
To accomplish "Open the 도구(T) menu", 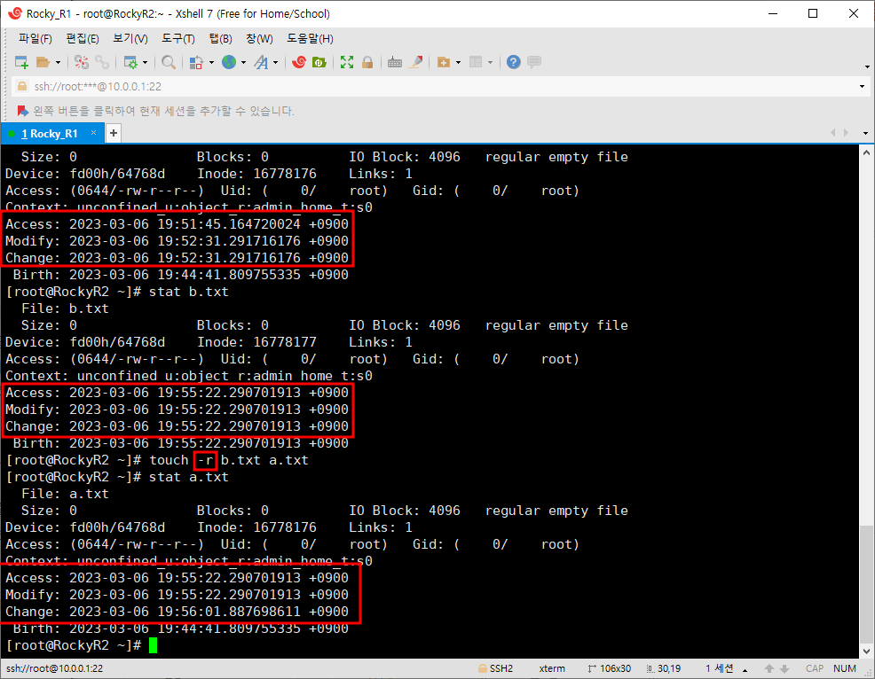I will pos(178,38).
